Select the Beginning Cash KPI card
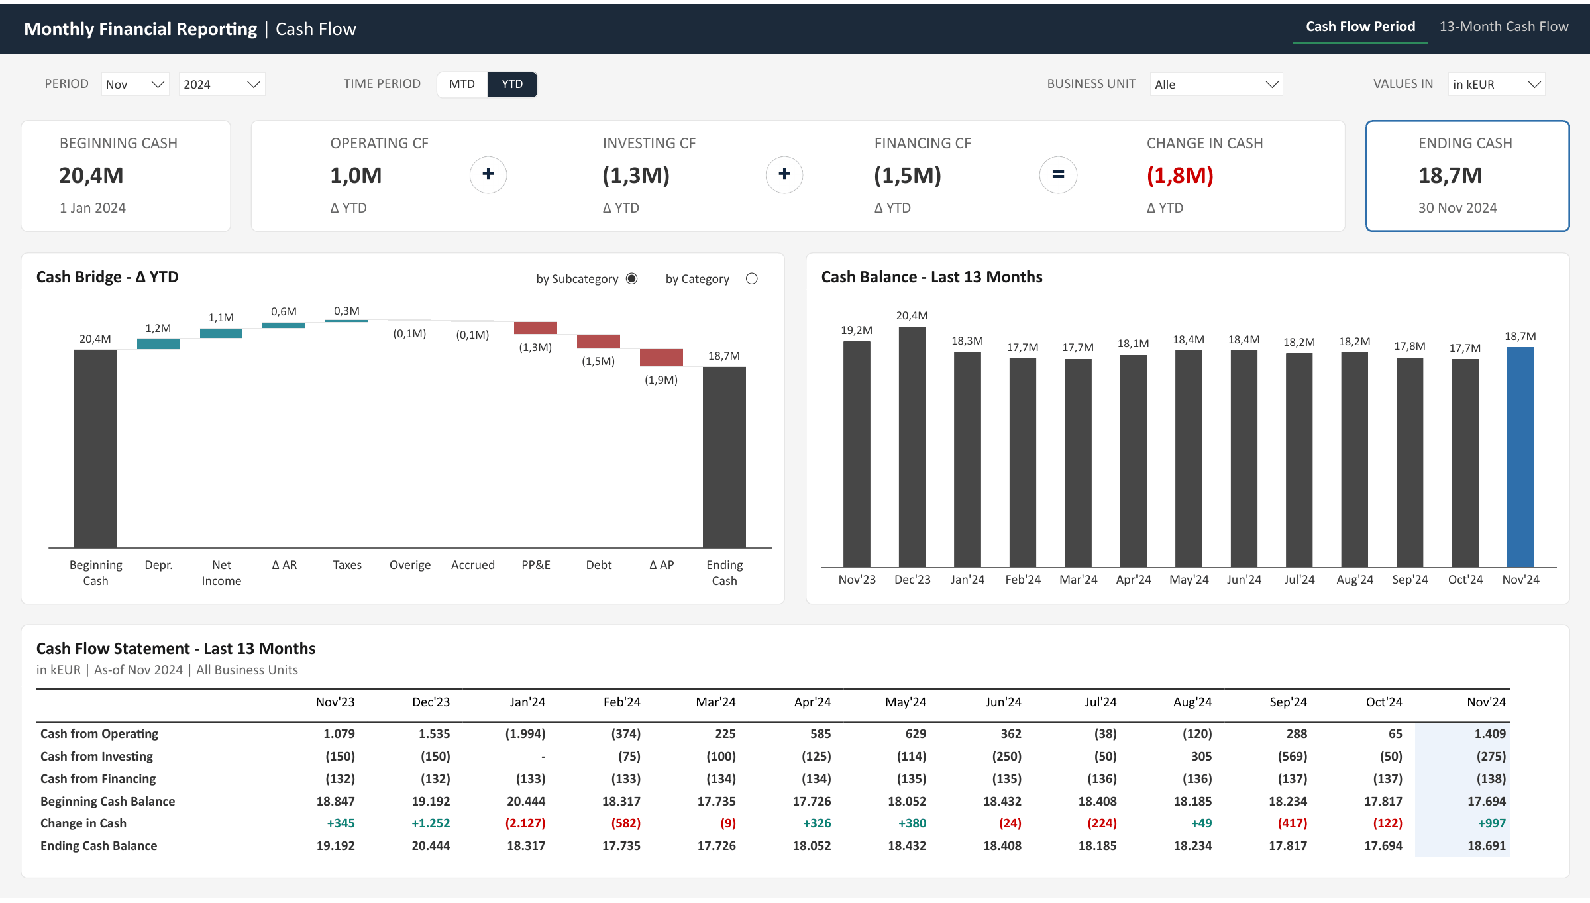This screenshot has width=1590, height=903. pyautogui.click(x=126, y=176)
